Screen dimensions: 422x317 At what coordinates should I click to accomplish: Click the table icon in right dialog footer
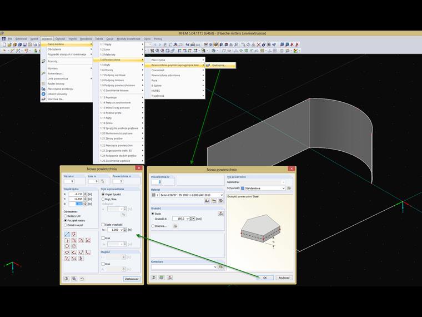[162, 278]
